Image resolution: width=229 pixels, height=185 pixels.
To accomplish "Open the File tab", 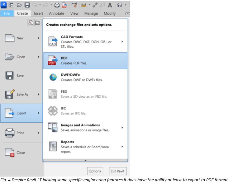I will 7,13.
